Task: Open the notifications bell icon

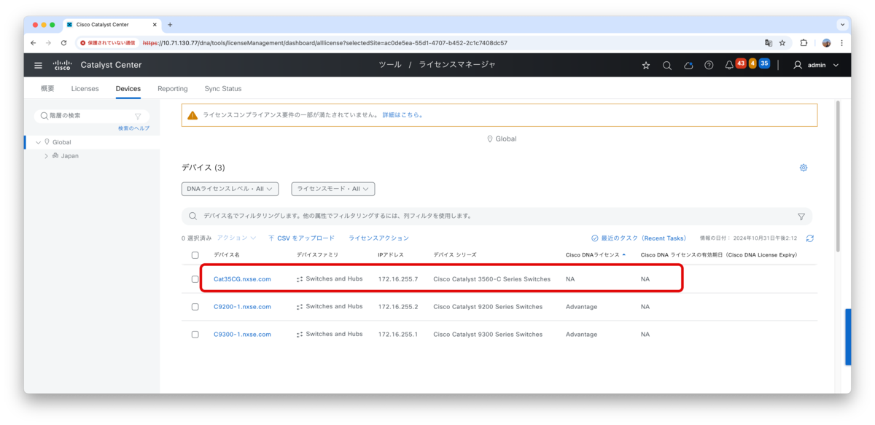Action: [x=729, y=65]
